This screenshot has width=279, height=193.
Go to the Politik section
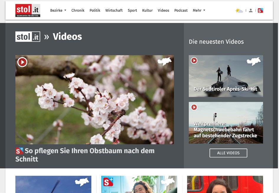95,11
